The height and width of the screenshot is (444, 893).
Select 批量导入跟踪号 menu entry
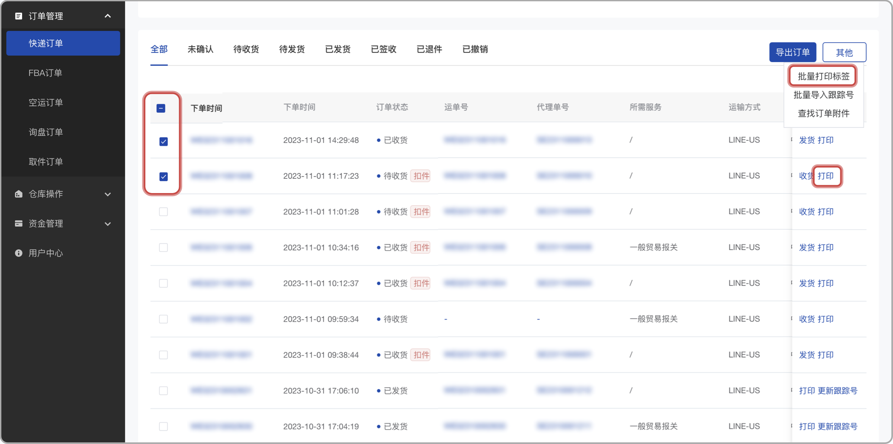point(823,95)
